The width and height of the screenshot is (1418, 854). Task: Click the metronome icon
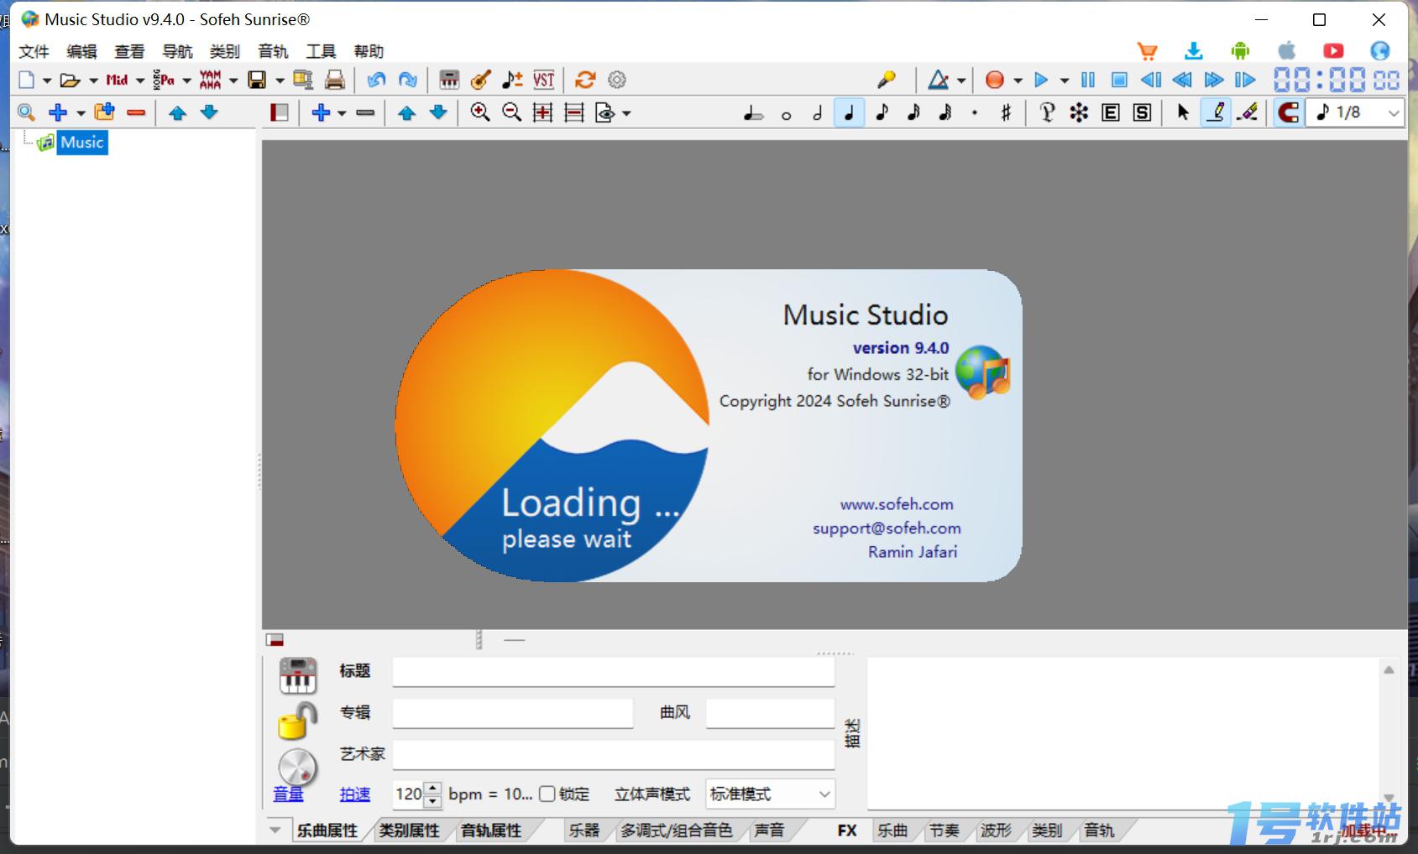(939, 80)
